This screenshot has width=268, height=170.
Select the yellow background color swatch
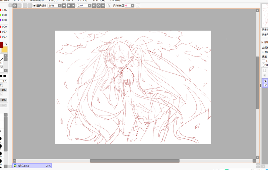click(4, 49)
